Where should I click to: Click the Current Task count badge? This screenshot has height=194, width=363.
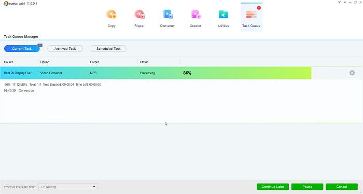coord(40,45)
